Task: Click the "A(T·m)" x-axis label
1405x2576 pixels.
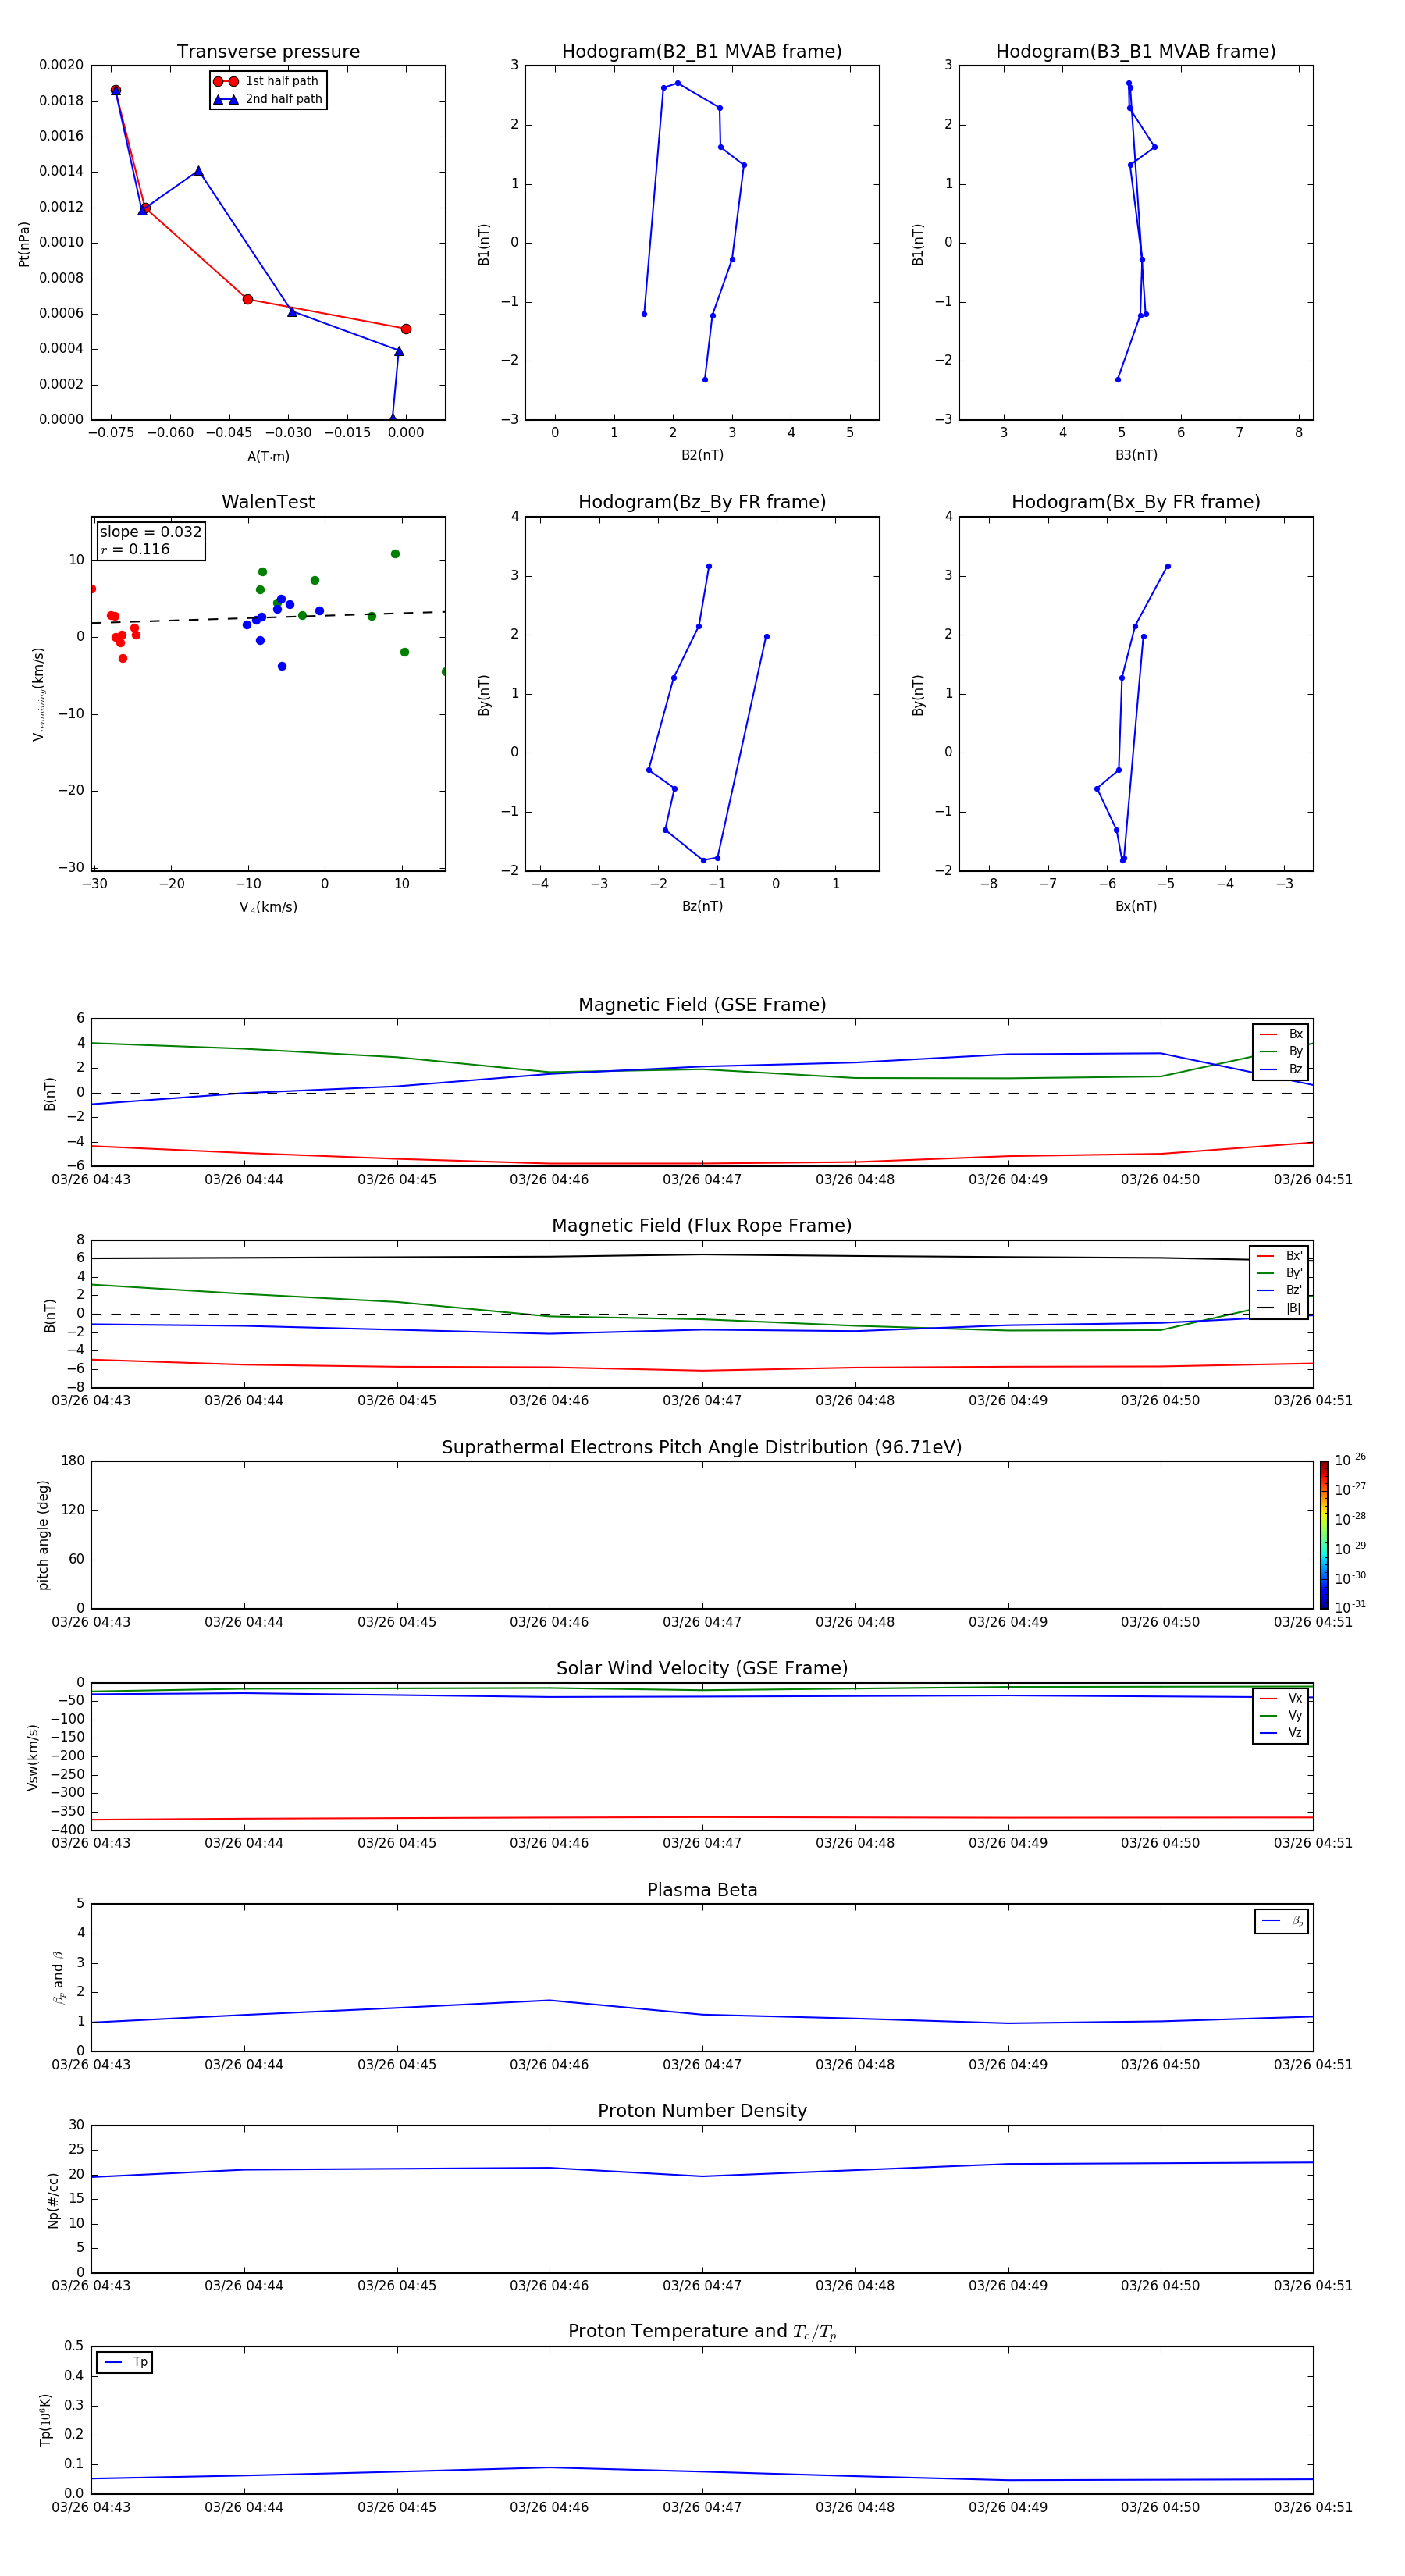Action: point(268,456)
